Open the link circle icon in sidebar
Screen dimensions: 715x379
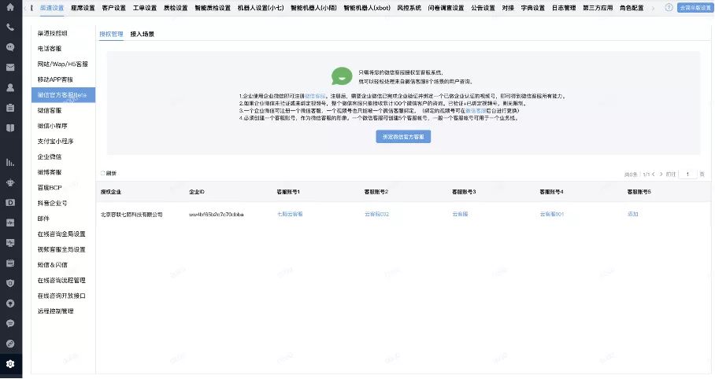[10, 344]
